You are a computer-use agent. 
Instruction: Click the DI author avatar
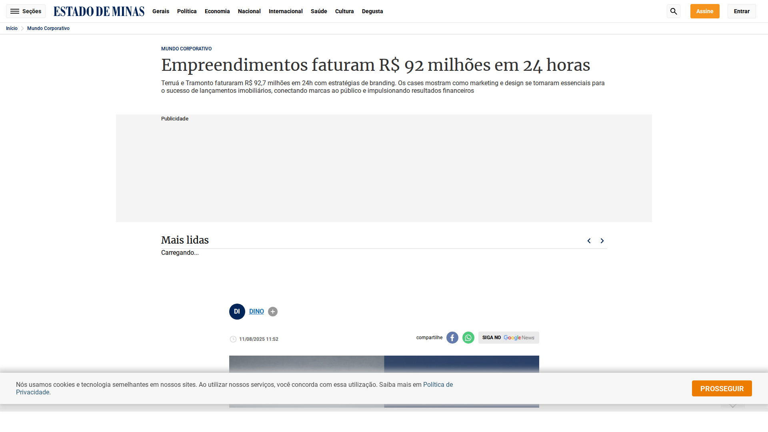pos(237,312)
